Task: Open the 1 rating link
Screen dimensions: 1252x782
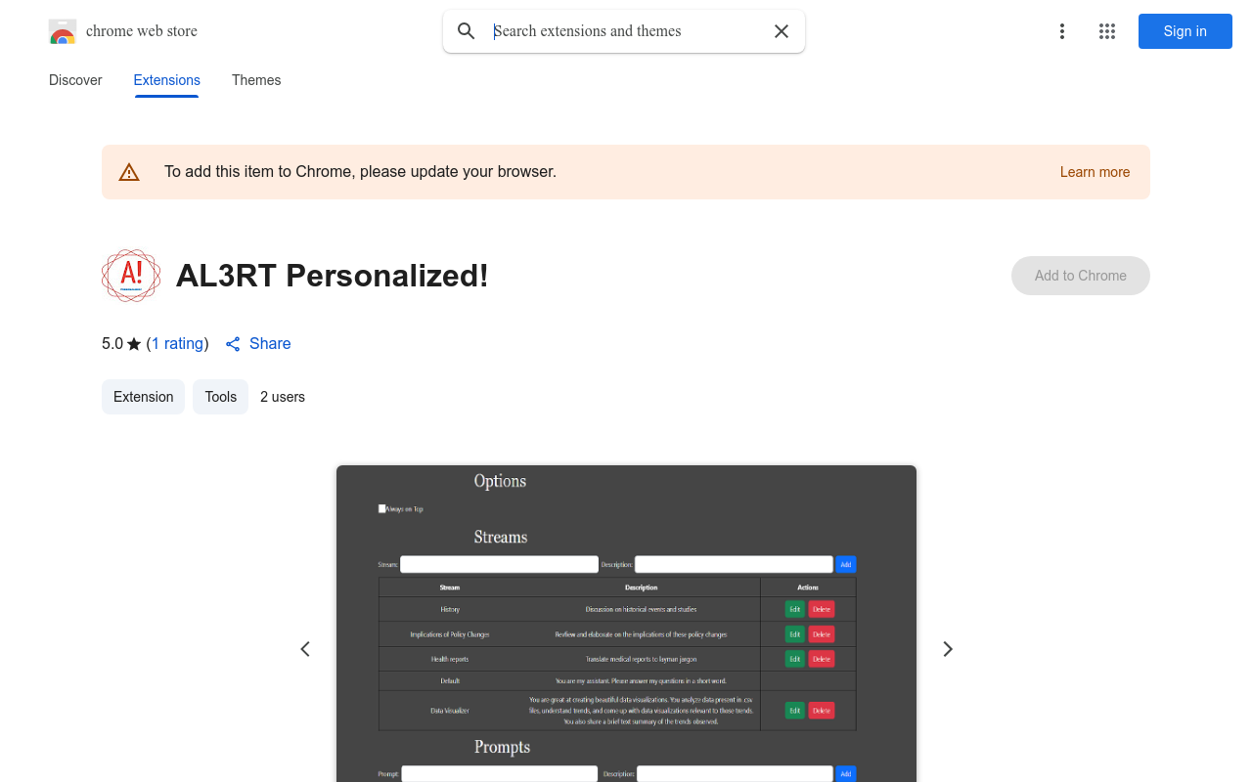Action: pyautogui.click(x=178, y=344)
